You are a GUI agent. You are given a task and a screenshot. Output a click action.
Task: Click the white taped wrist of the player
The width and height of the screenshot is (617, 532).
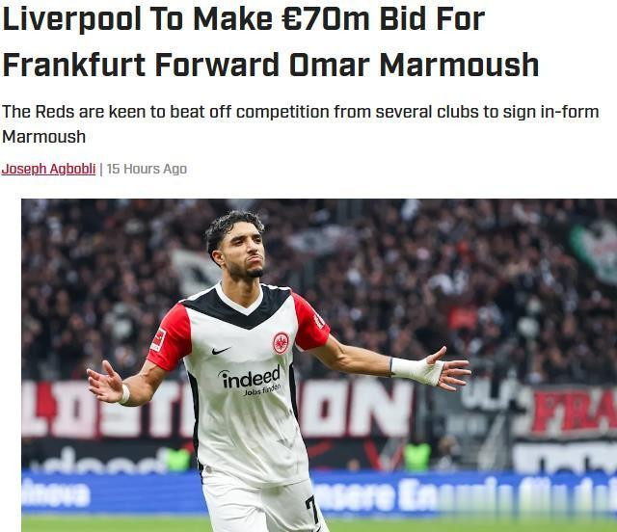click(x=417, y=370)
